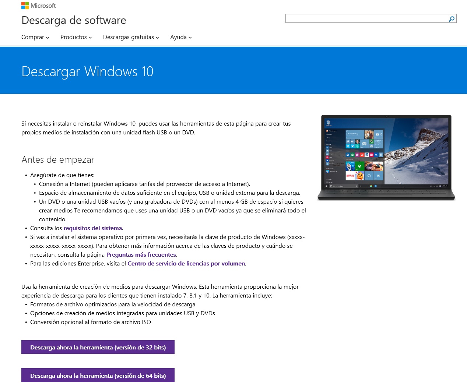Screen dimensions: 467x387
Task: Click the Antes de empezar heading
Action: pos(58,160)
